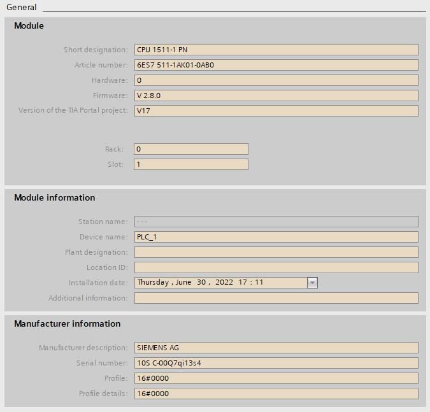Image resolution: width=430 pixels, height=412 pixels.
Task: Focus the Firmware field showing V 2.8.0
Action: pos(276,96)
